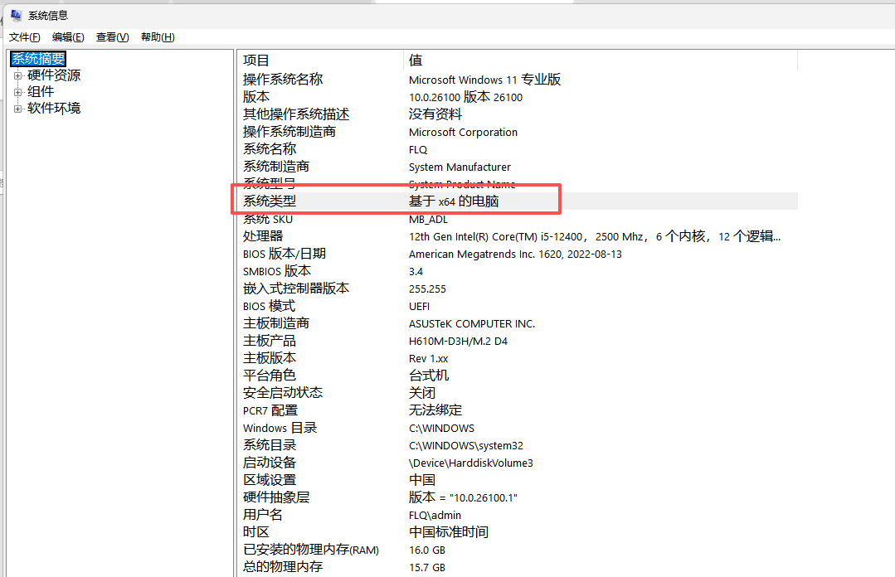Viewport: 895px width, 577px height.
Task: Select the 系统类型 row
Action: coord(270,201)
